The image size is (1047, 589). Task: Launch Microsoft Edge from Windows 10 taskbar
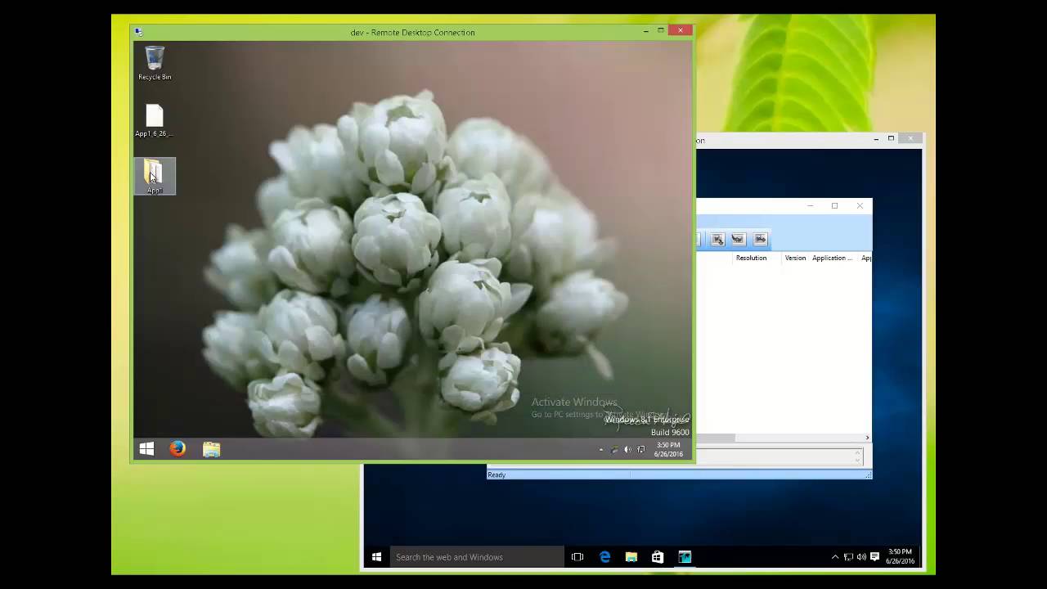(x=605, y=557)
